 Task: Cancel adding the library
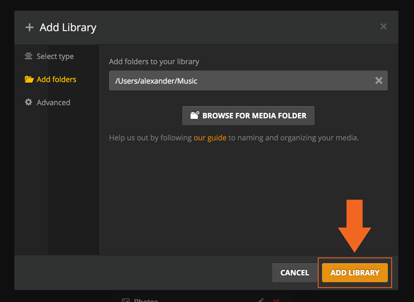pyautogui.click(x=295, y=272)
